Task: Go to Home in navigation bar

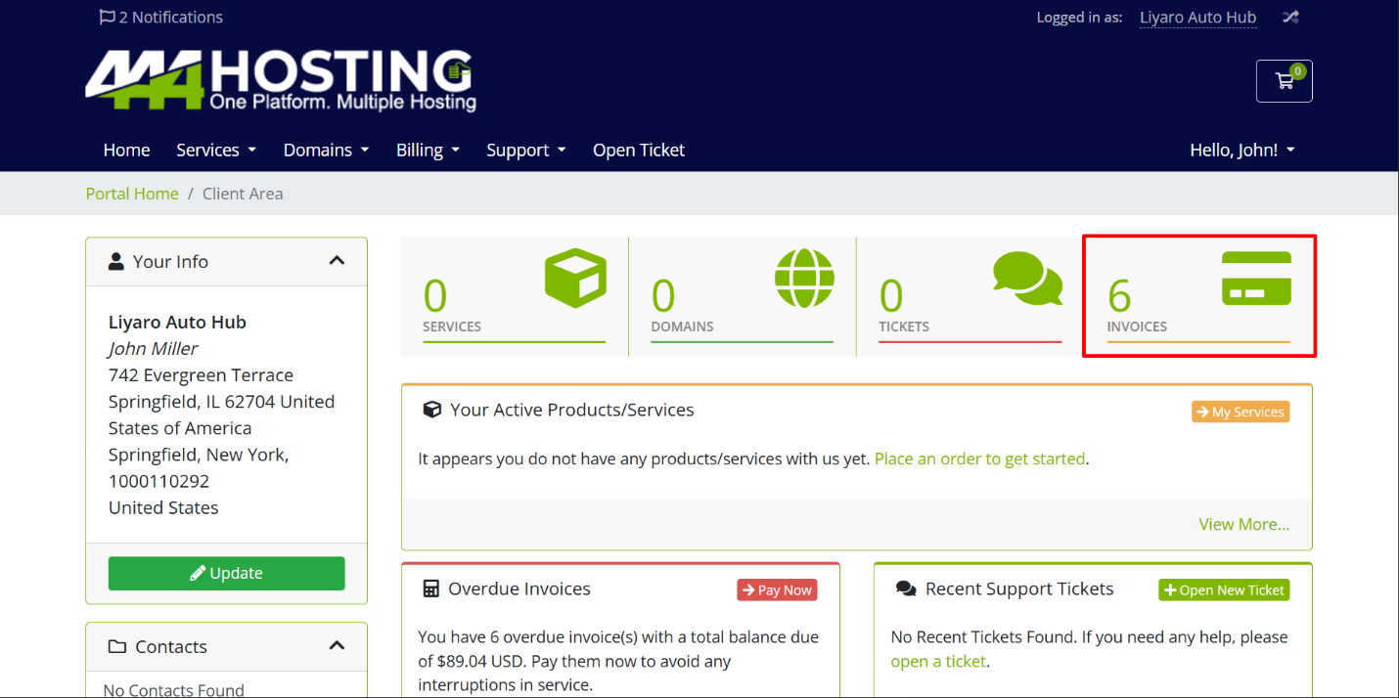Action: (126, 150)
